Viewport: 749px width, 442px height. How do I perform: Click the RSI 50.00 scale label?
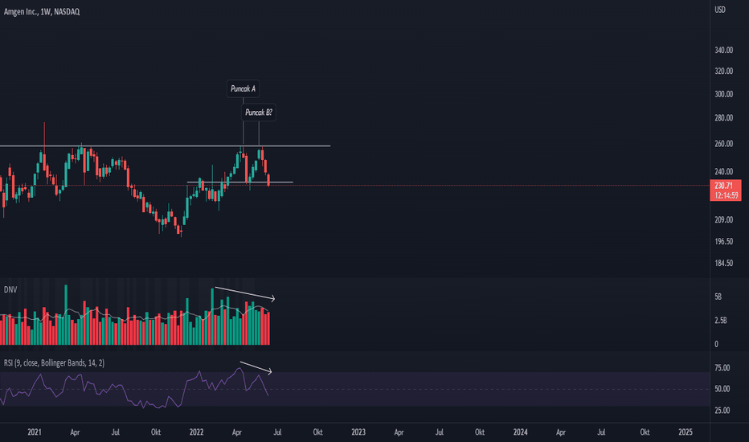coord(722,389)
